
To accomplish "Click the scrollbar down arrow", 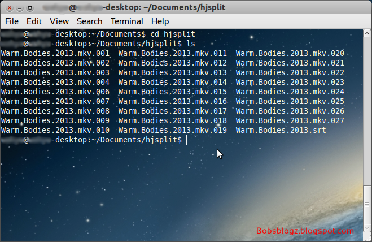I will (x=367, y=228).
